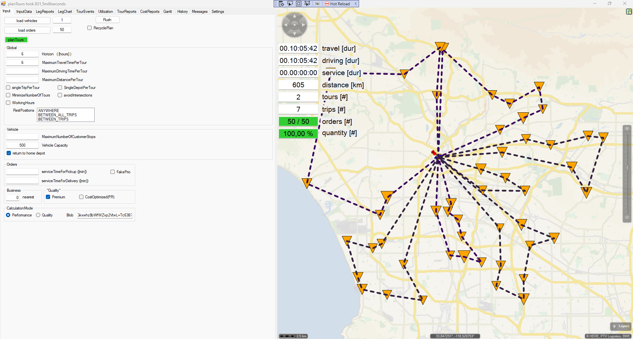Image resolution: width=633 pixels, height=339 pixels.
Task: Collapse the Hot Reload debug toolbar chevron
Action: click(356, 4)
